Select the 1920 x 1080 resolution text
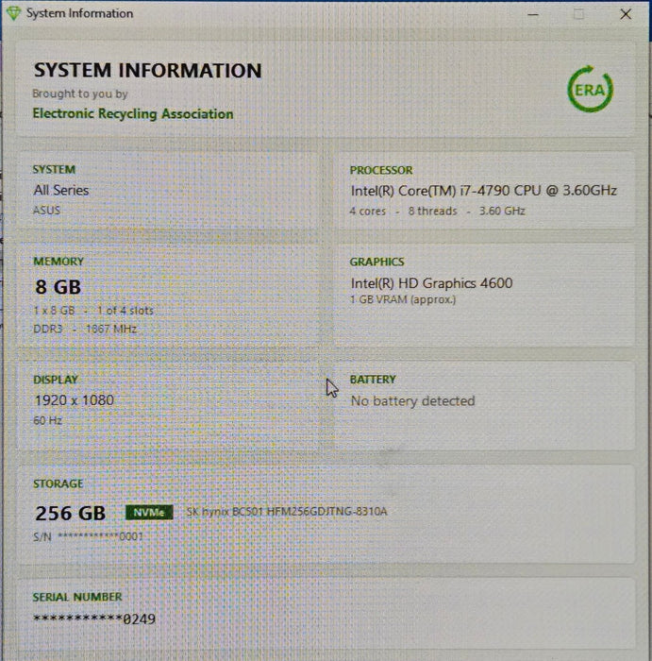This screenshot has height=661, width=652. coord(75,400)
